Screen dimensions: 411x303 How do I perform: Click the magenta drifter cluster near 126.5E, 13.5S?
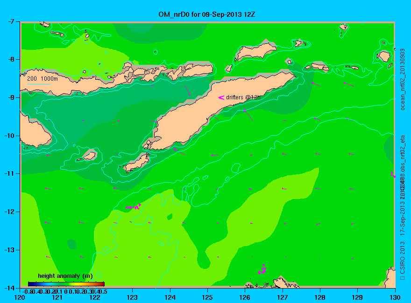tap(262, 269)
